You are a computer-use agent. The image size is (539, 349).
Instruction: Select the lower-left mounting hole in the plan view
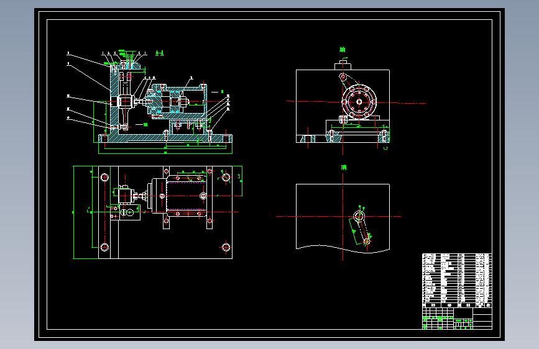click(104, 247)
